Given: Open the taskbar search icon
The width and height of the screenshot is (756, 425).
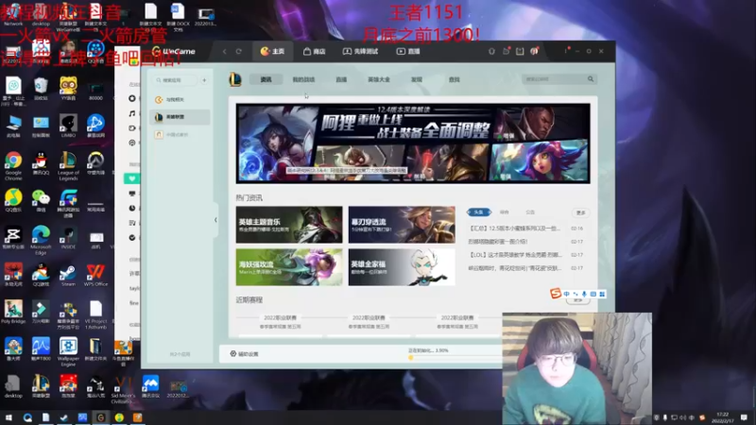Looking at the screenshot, I should 27,417.
